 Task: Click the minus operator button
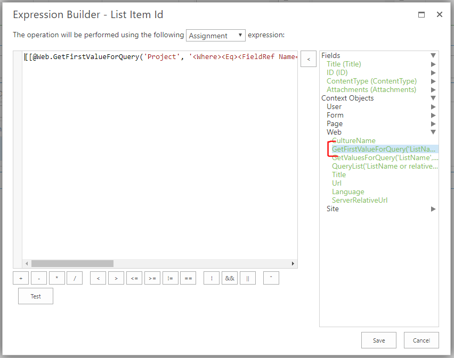point(39,278)
